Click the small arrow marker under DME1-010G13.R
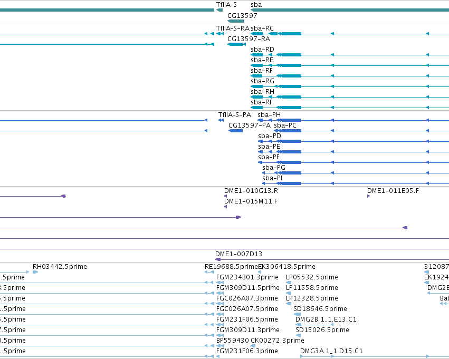Screen dimensions: 449x359 pos(225,196)
